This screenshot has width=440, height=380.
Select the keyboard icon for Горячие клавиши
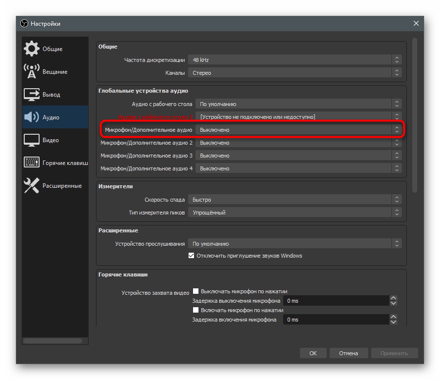(x=32, y=163)
